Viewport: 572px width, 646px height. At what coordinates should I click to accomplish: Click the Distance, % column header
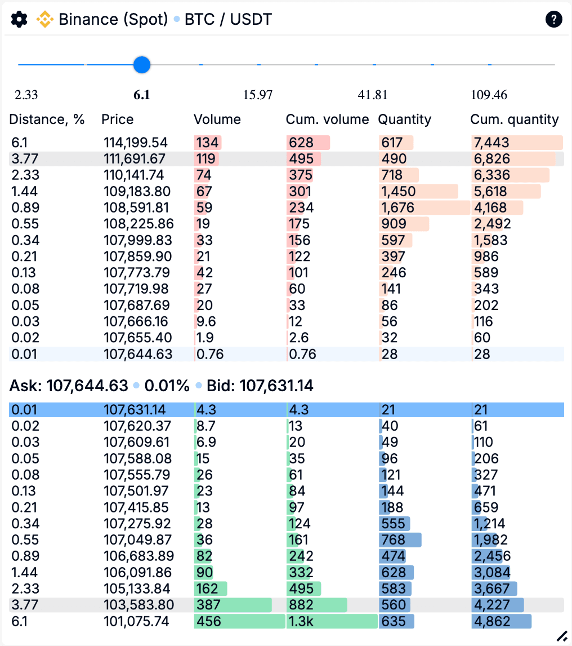pos(47,120)
